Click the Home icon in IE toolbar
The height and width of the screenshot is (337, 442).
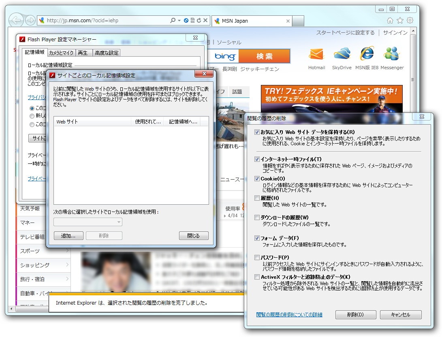389,20
